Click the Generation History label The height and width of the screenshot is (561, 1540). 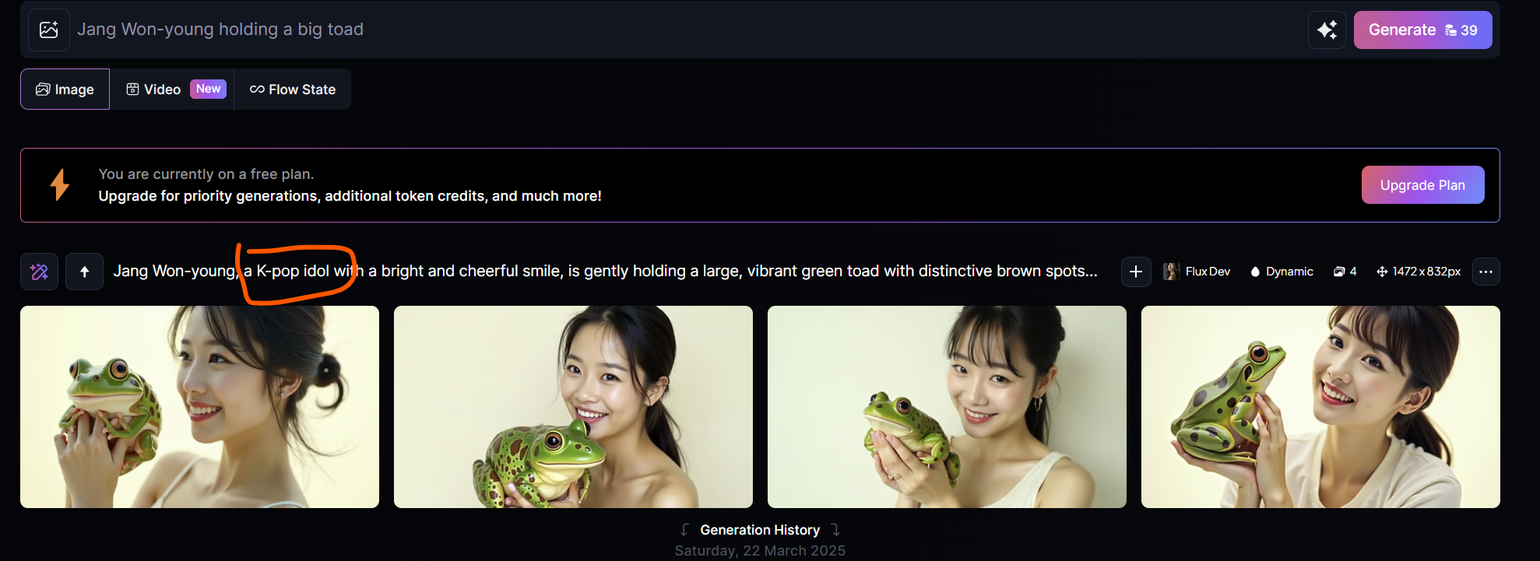[x=760, y=530]
